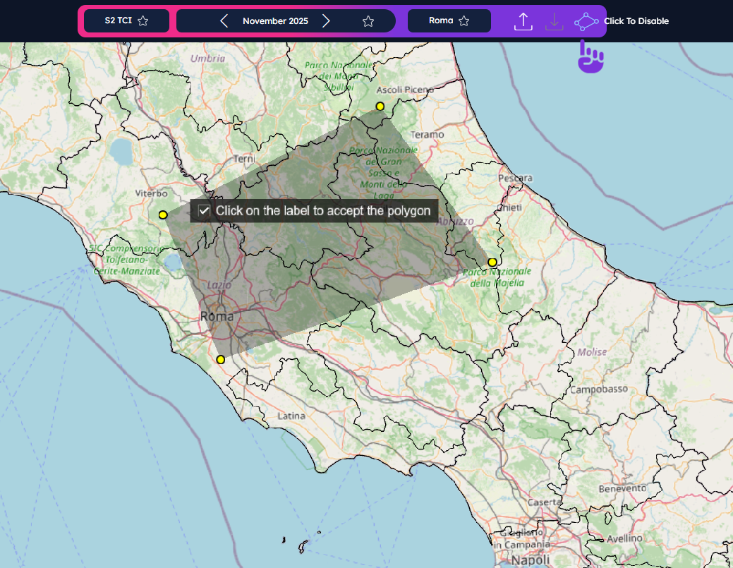
Task: Click polygon vertex near Parco Nazionale della Majella
Action: pyautogui.click(x=492, y=262)
